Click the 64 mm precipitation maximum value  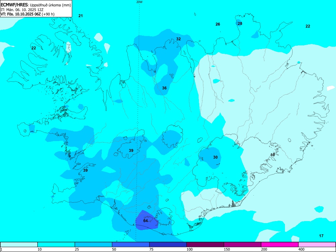pyautogui.click(x=145, y=221)
